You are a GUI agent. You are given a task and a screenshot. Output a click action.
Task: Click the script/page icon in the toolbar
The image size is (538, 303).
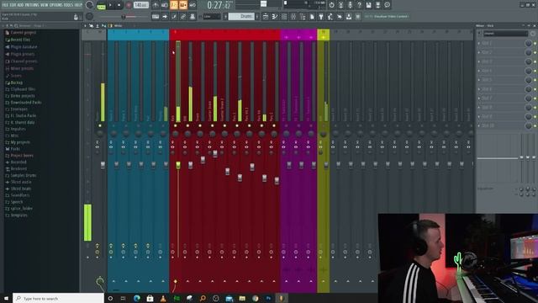[312, 17]
